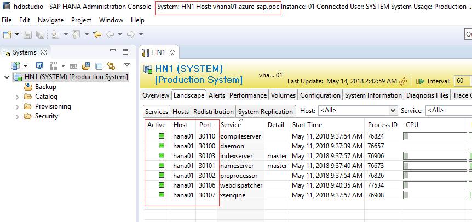Open the Navigate menu
This screenshot has height=222, width=472.
(x=50, y=20)
